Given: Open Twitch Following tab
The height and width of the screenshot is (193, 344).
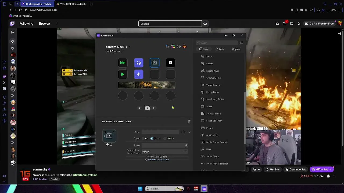Looking at the screenshot, I should click(x=26, y=24).
